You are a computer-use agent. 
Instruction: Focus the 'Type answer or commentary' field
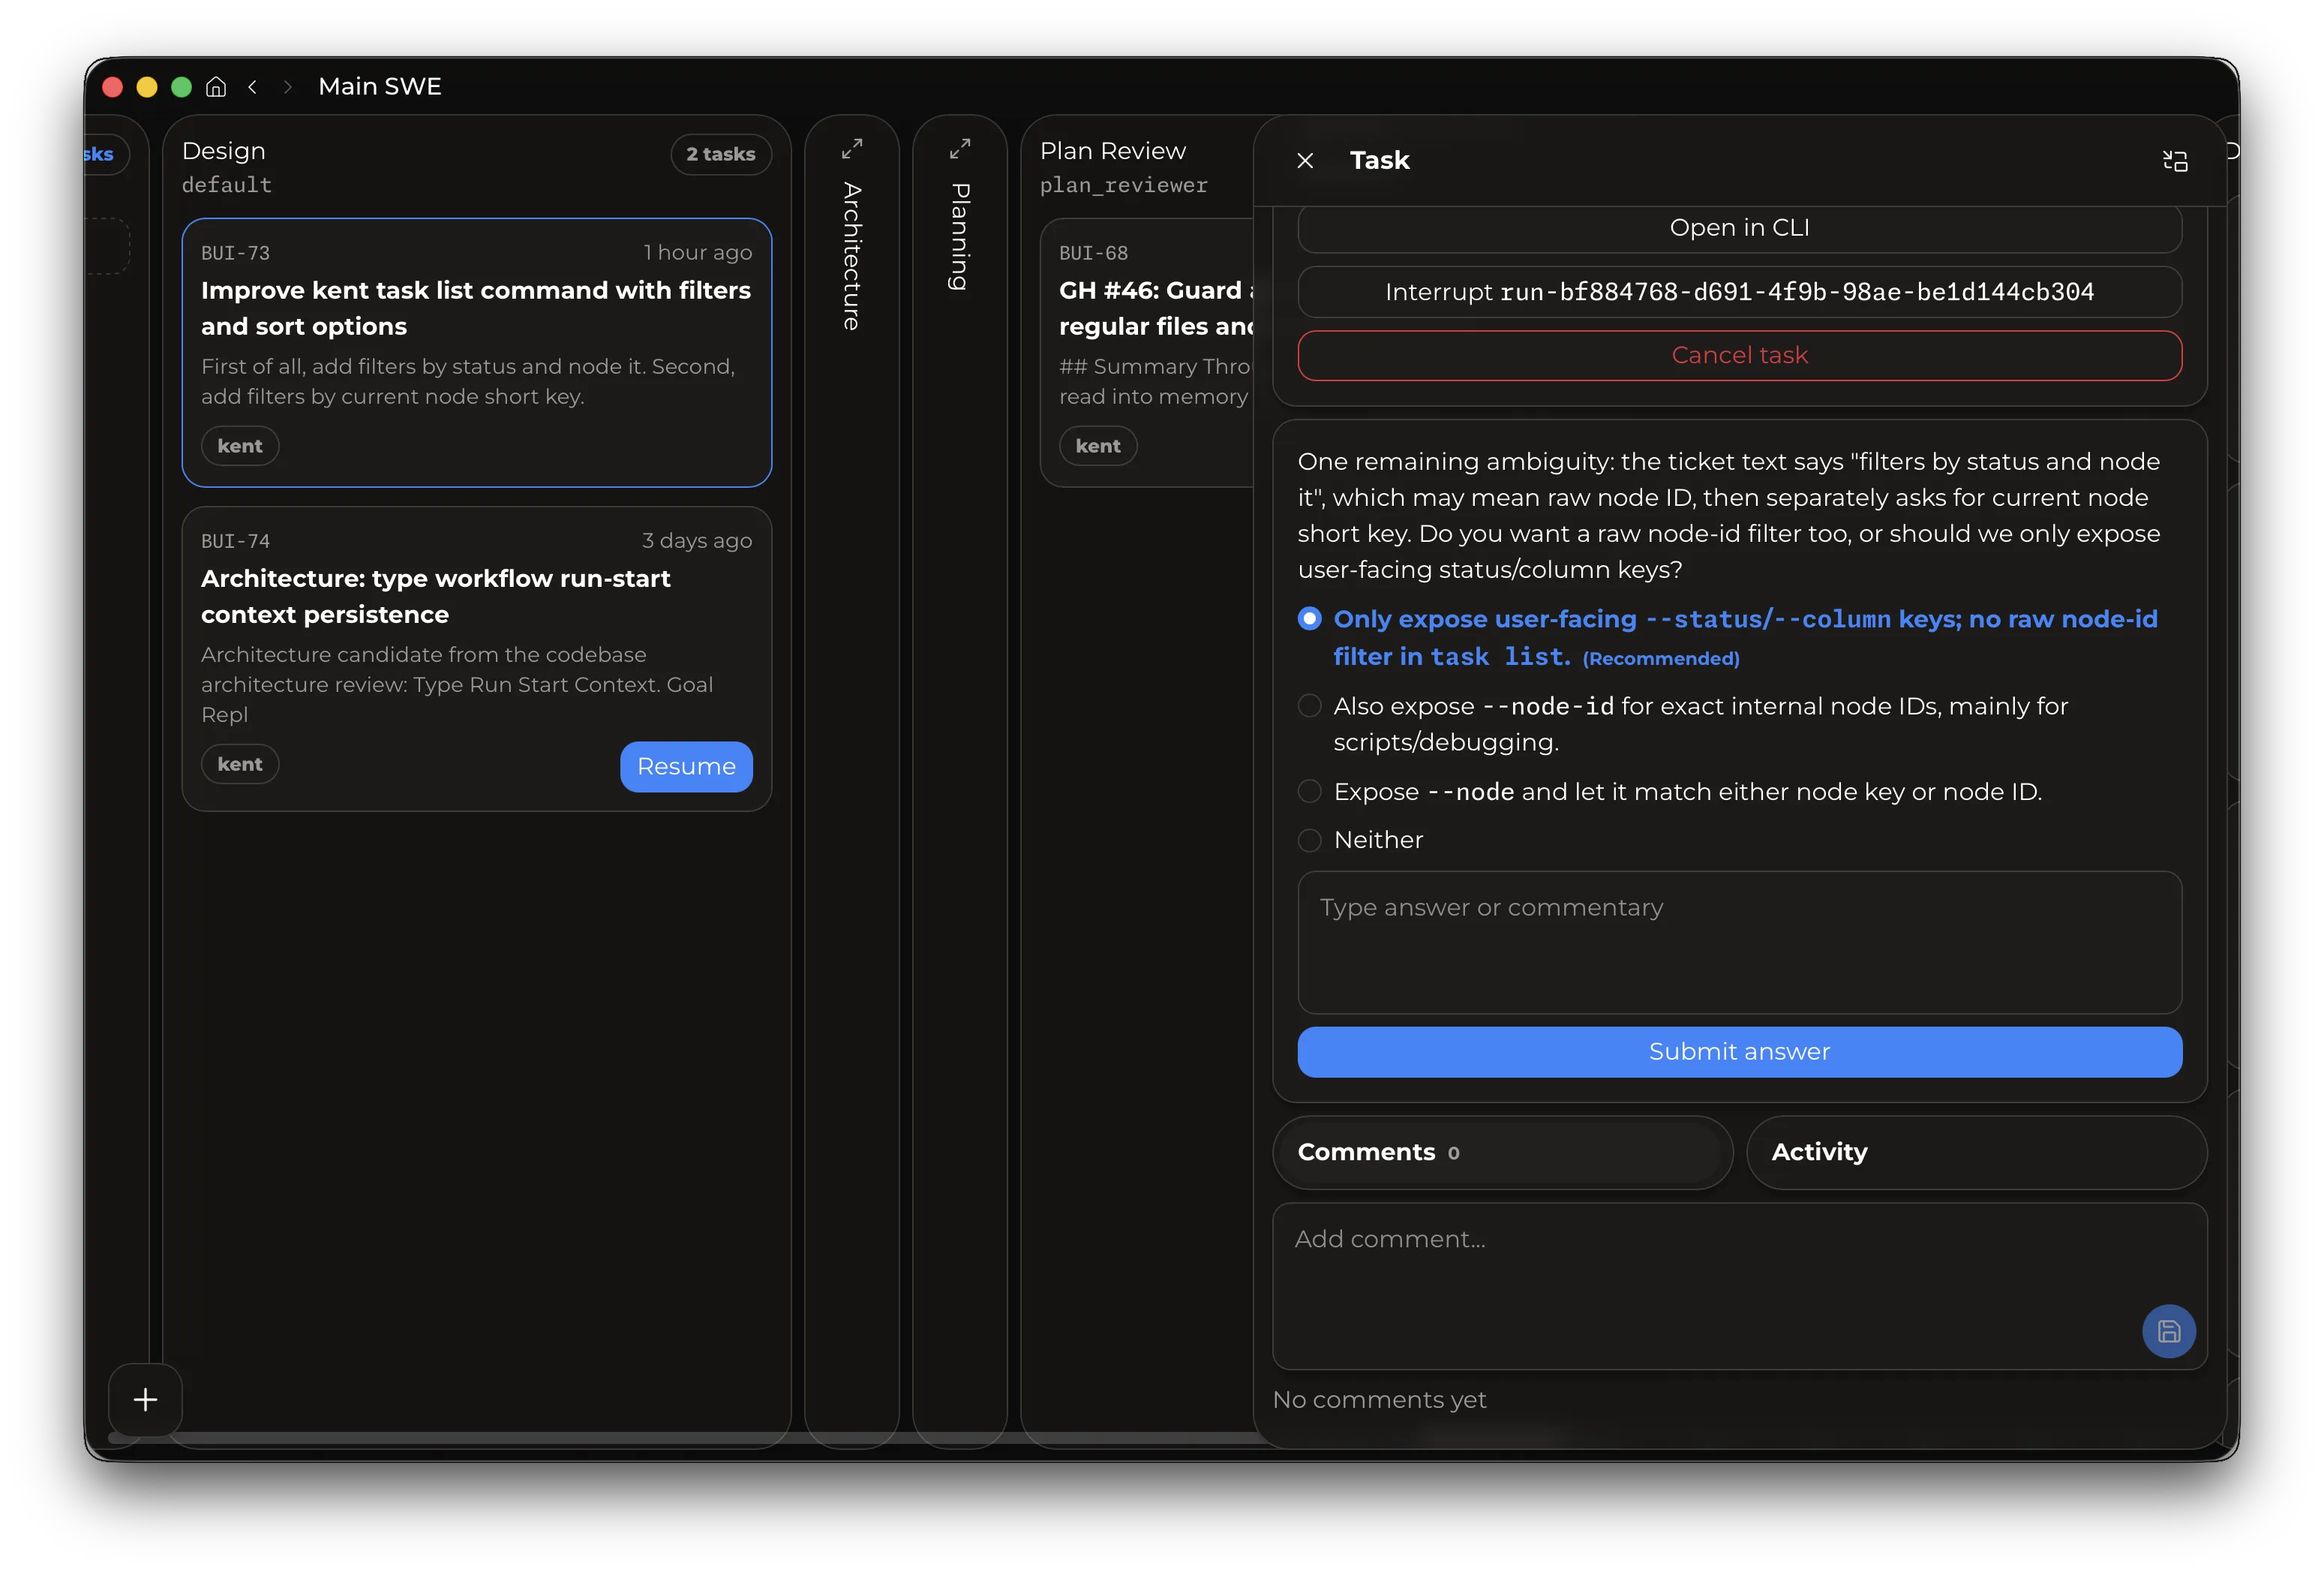[x=1739, y=943]
